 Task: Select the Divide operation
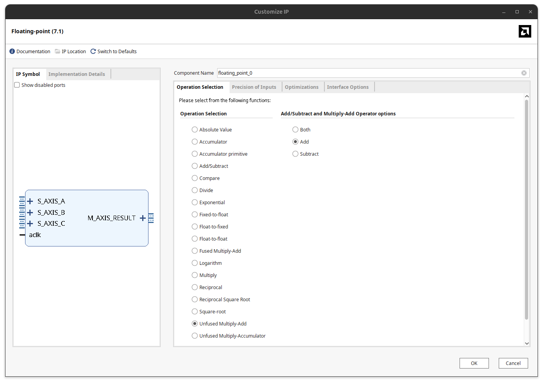195,190
